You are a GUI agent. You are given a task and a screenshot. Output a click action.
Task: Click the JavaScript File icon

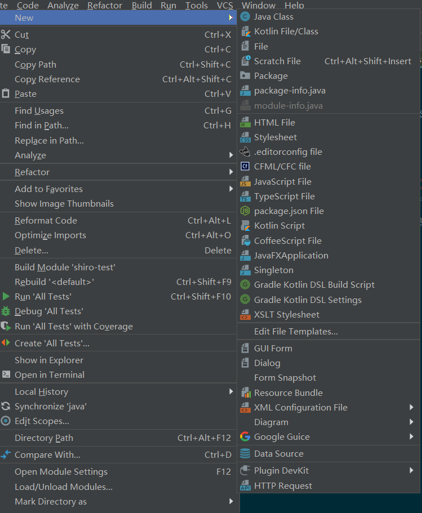tap(245, 181)
